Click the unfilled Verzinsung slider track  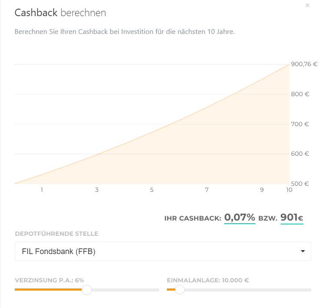coord(125,290)
